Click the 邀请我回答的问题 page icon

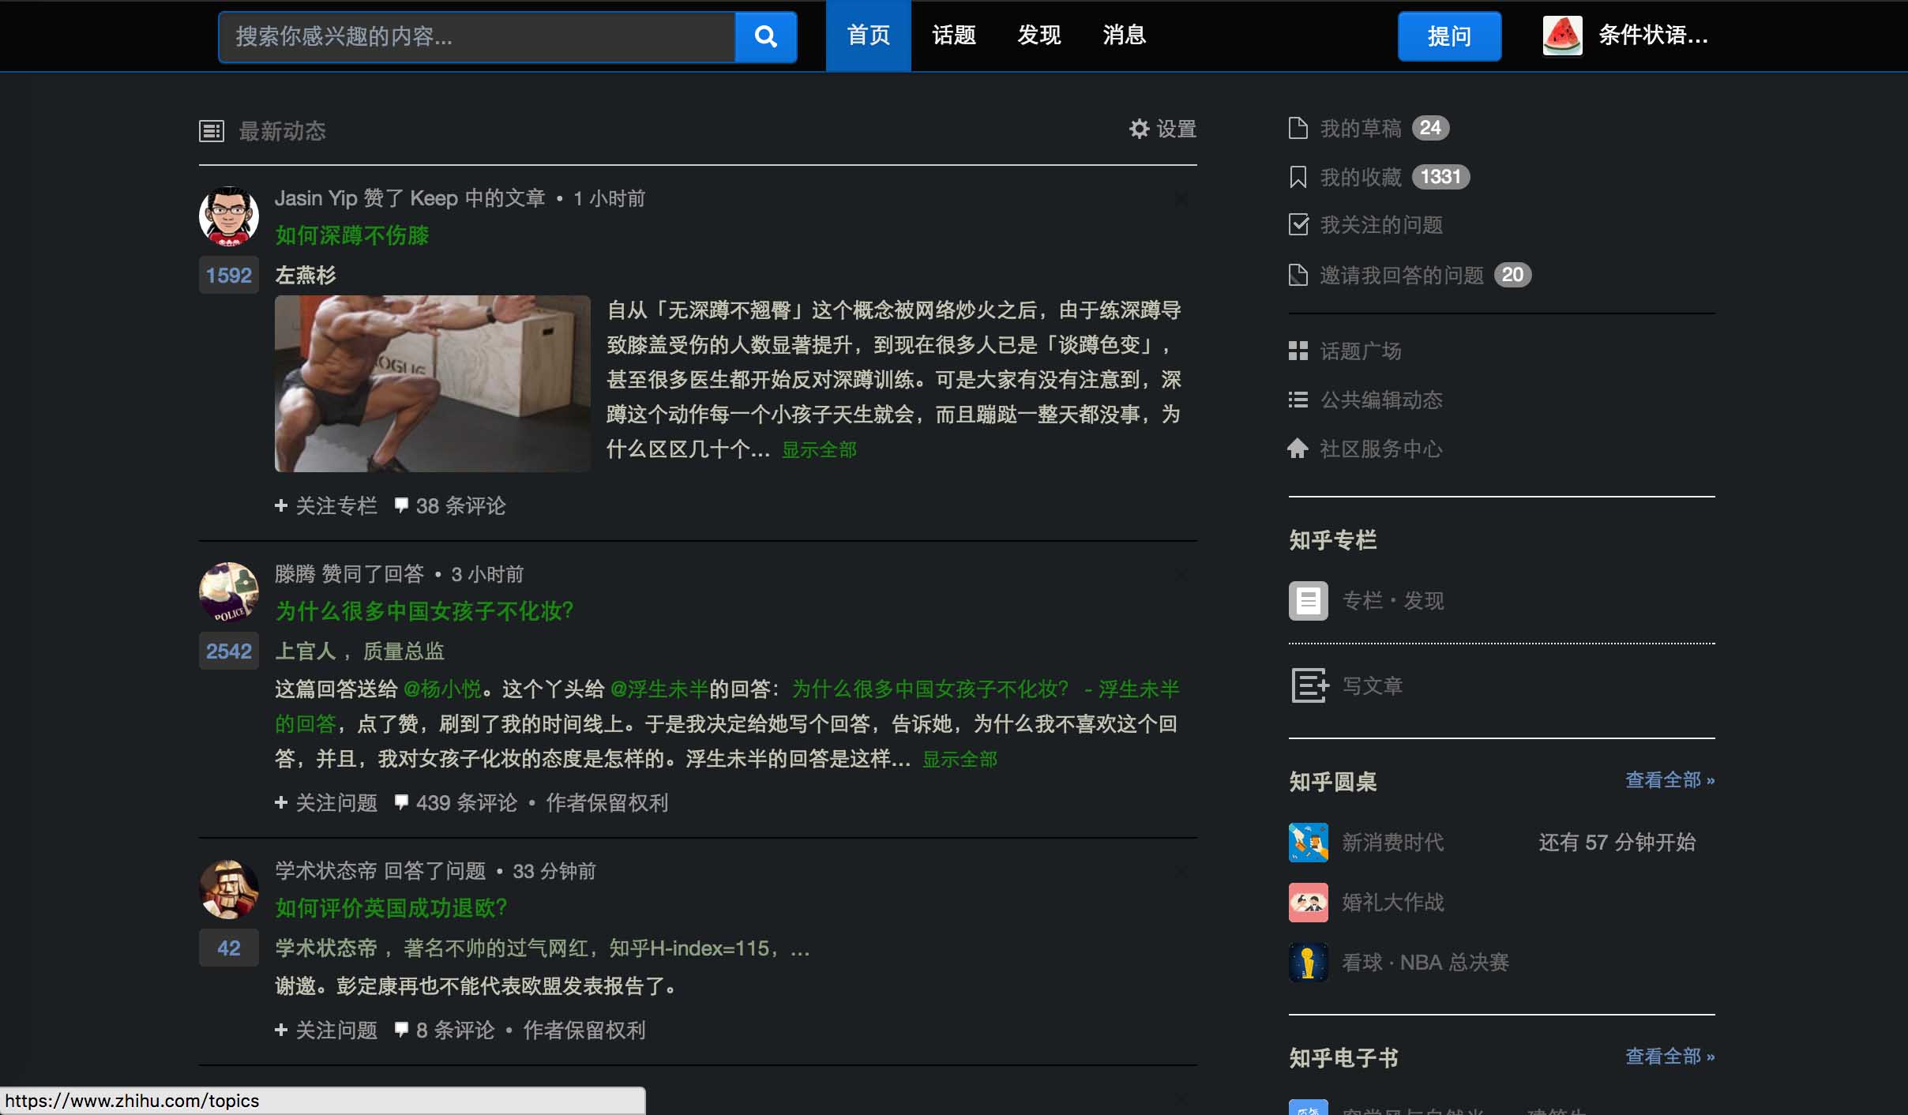(x=1298, y=275)
